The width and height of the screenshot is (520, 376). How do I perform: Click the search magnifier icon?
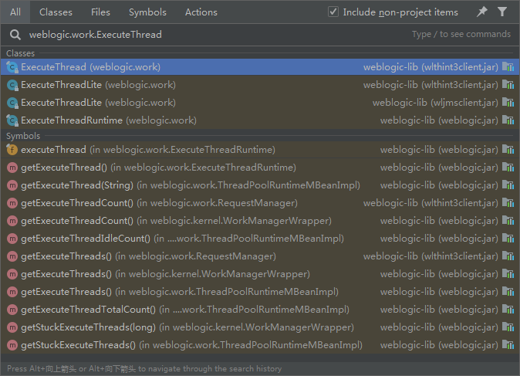click(15, 35)
